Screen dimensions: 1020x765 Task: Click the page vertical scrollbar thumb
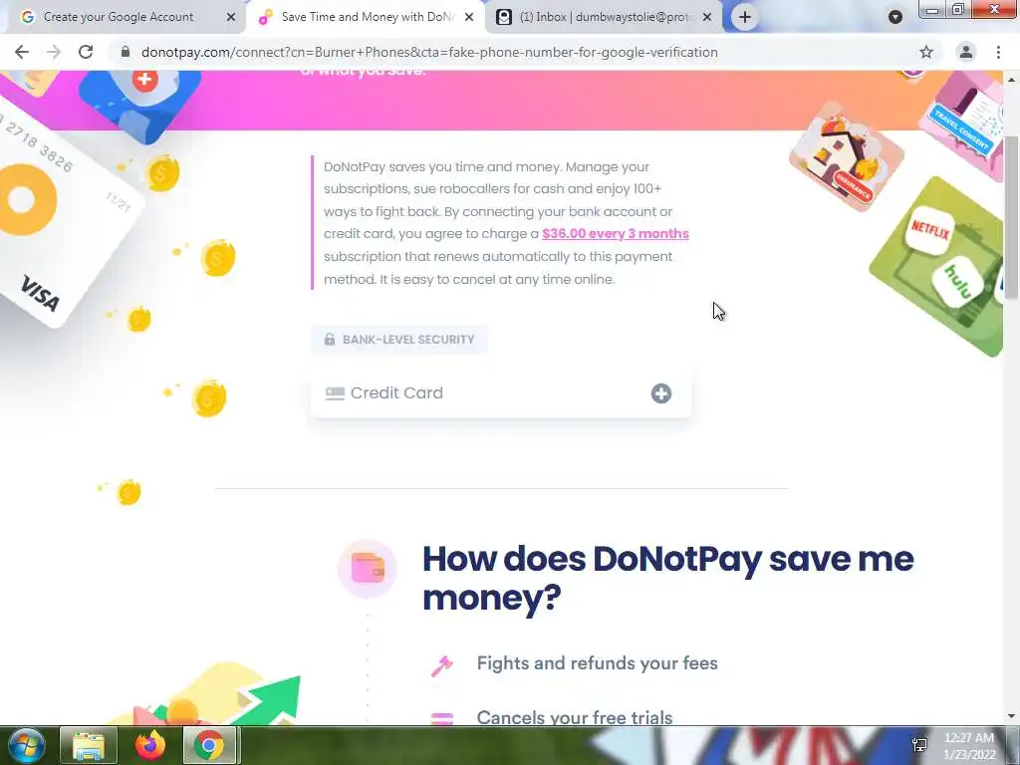click(x=1012, y=215)
